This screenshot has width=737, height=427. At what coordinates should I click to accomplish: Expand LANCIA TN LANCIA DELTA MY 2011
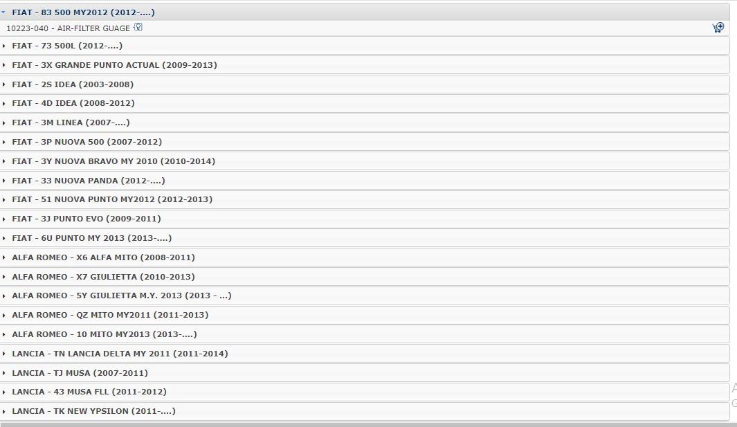pos(365,354)
